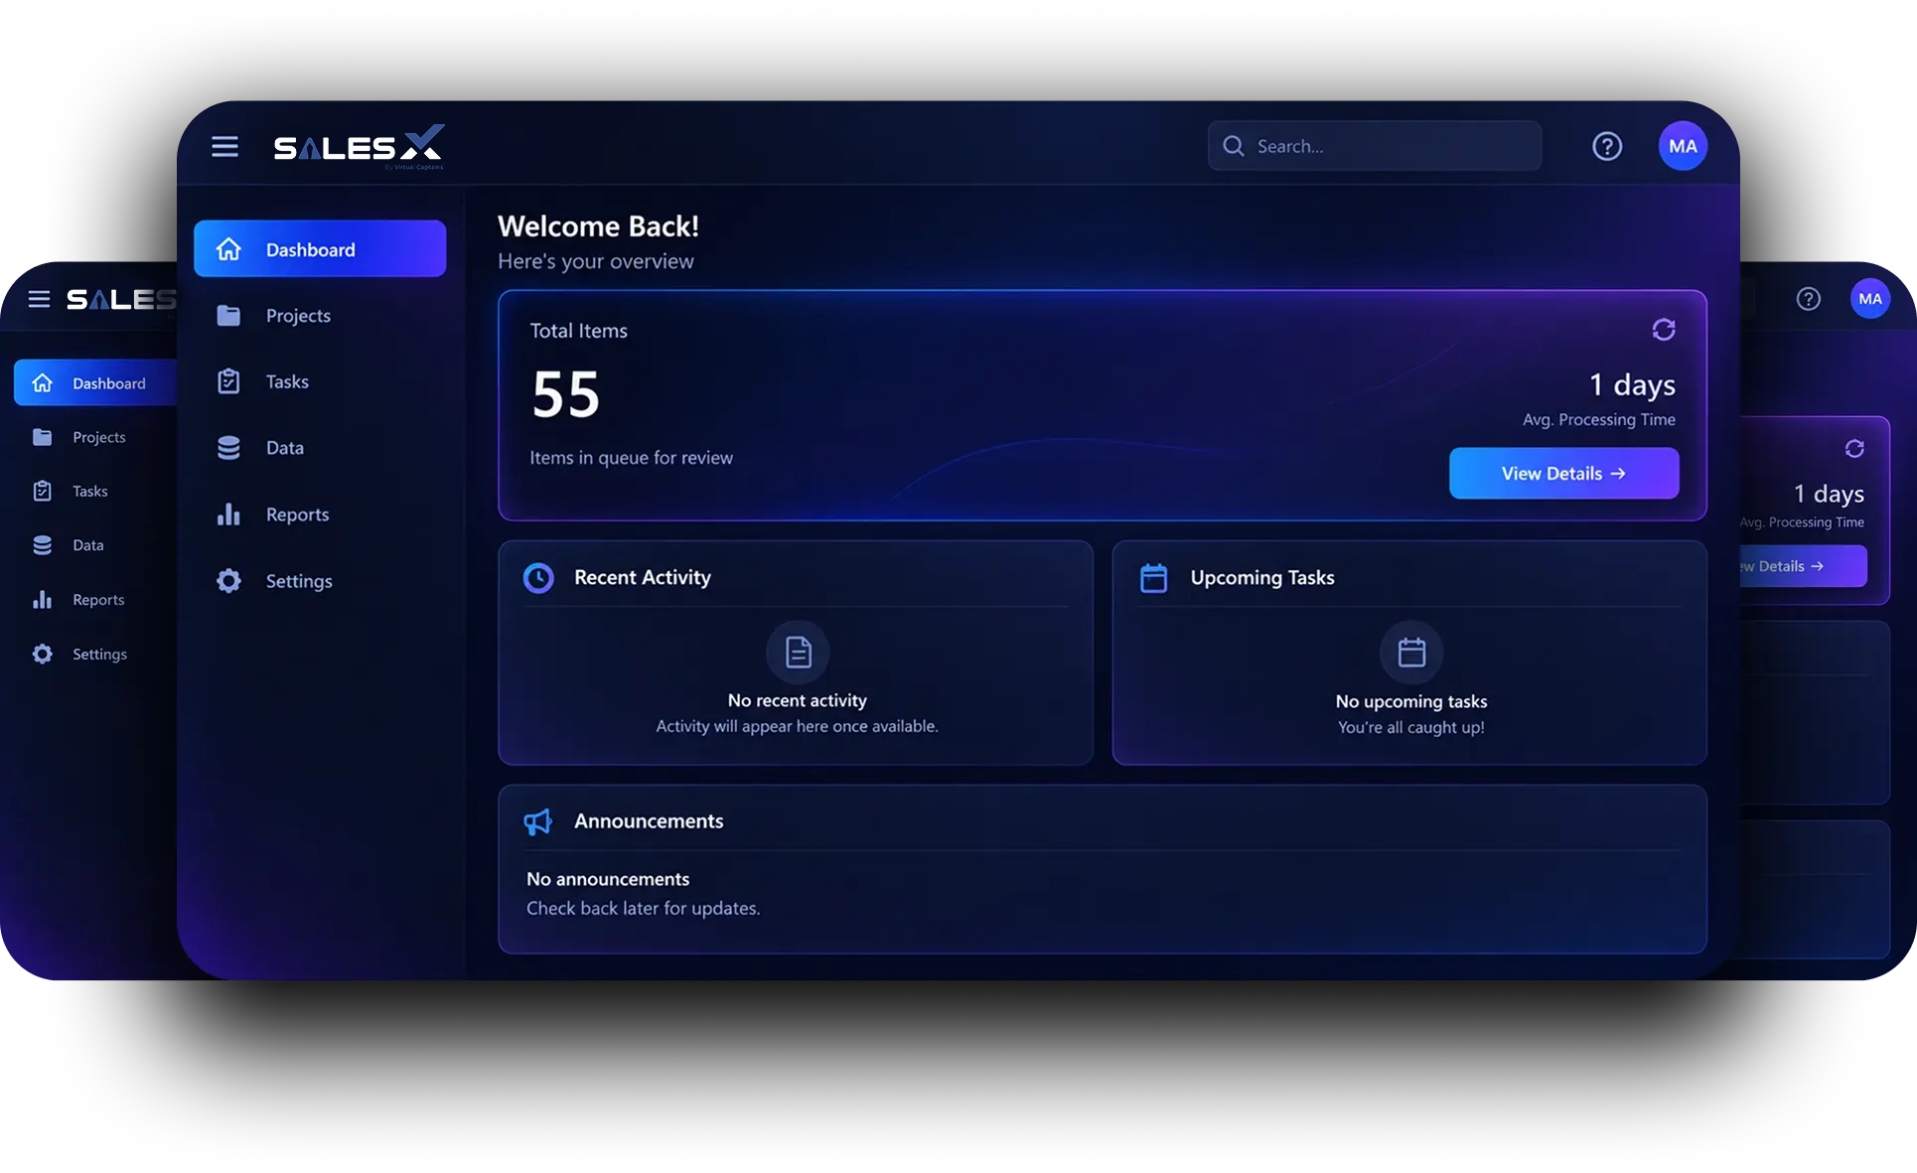Open Projects in the back-left window sidebar
This screenshot has width=1917, height=1173.
pyautogui.click(x=95, y=437)
